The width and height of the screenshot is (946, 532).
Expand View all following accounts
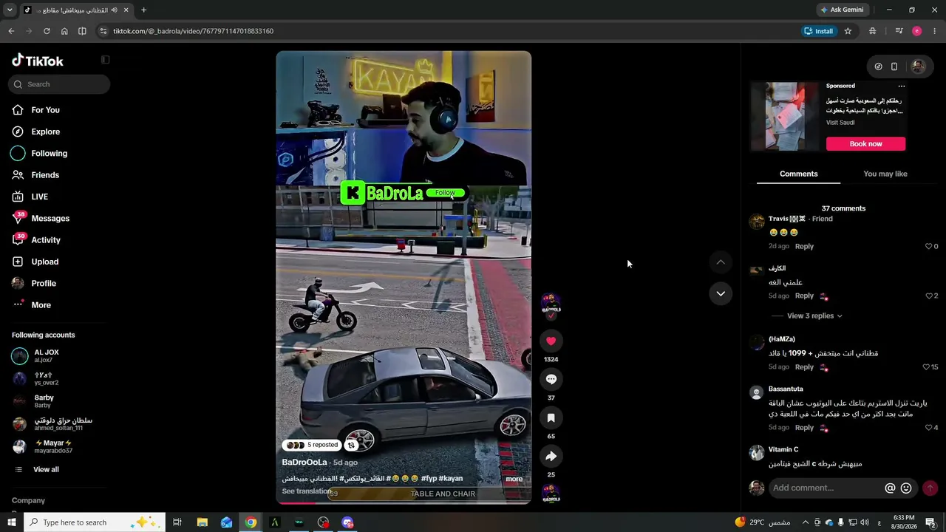(46, 470)
